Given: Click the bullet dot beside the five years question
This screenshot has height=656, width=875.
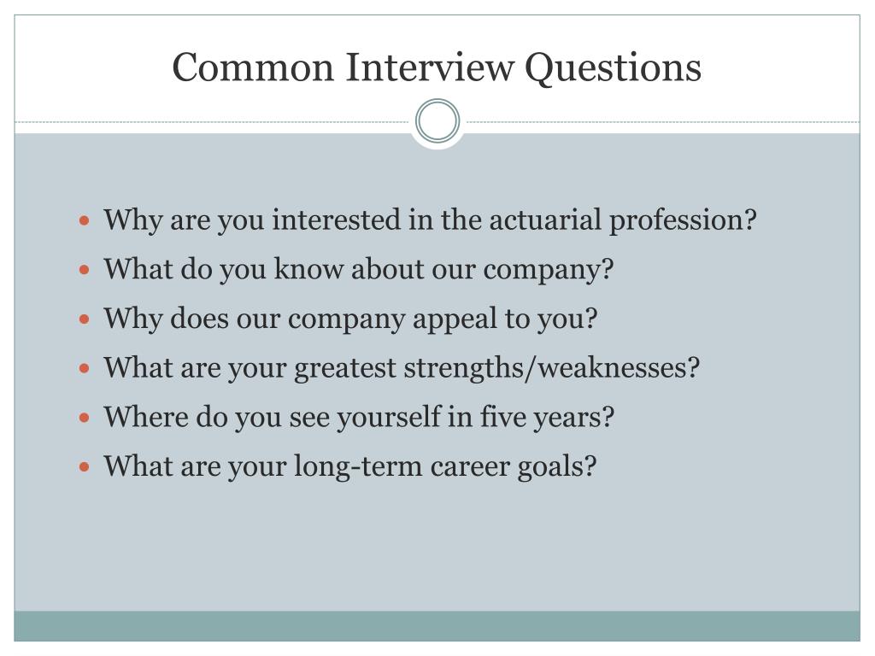Looking at the screenshot, I should (84, 419).
